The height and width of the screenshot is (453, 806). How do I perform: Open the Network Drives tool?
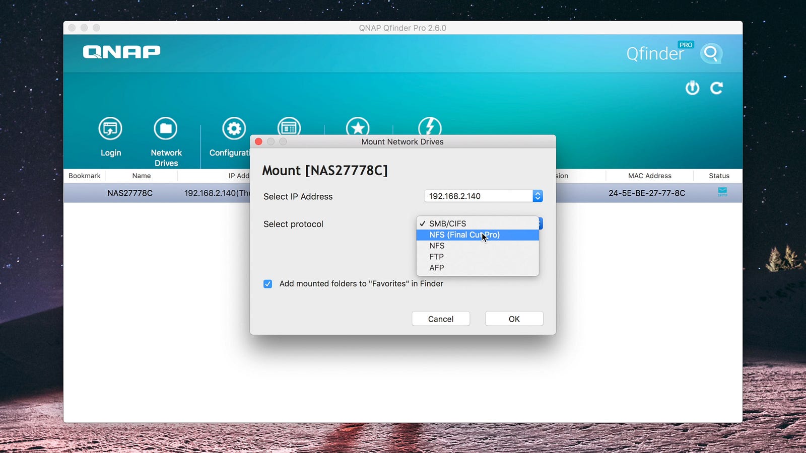click(x=166, y=129)
